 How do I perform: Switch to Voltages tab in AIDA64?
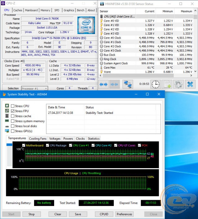pos(55,139)
